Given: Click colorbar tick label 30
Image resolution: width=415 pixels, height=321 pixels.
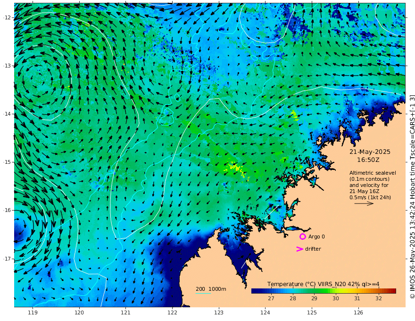Looking at the screenshot, I should pos(336,298).
